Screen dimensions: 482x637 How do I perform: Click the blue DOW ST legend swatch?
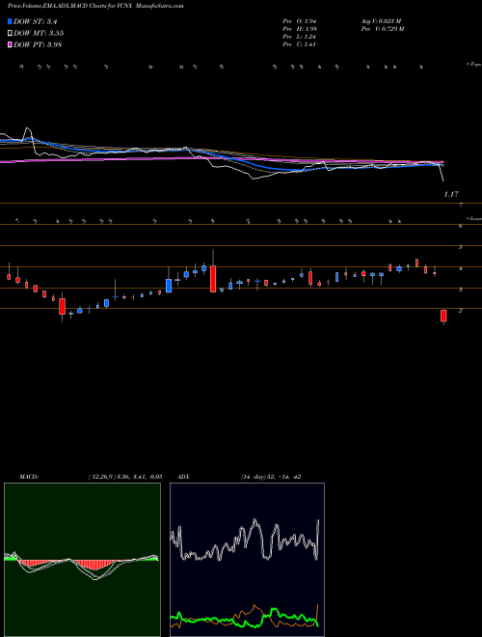[10, 21]
